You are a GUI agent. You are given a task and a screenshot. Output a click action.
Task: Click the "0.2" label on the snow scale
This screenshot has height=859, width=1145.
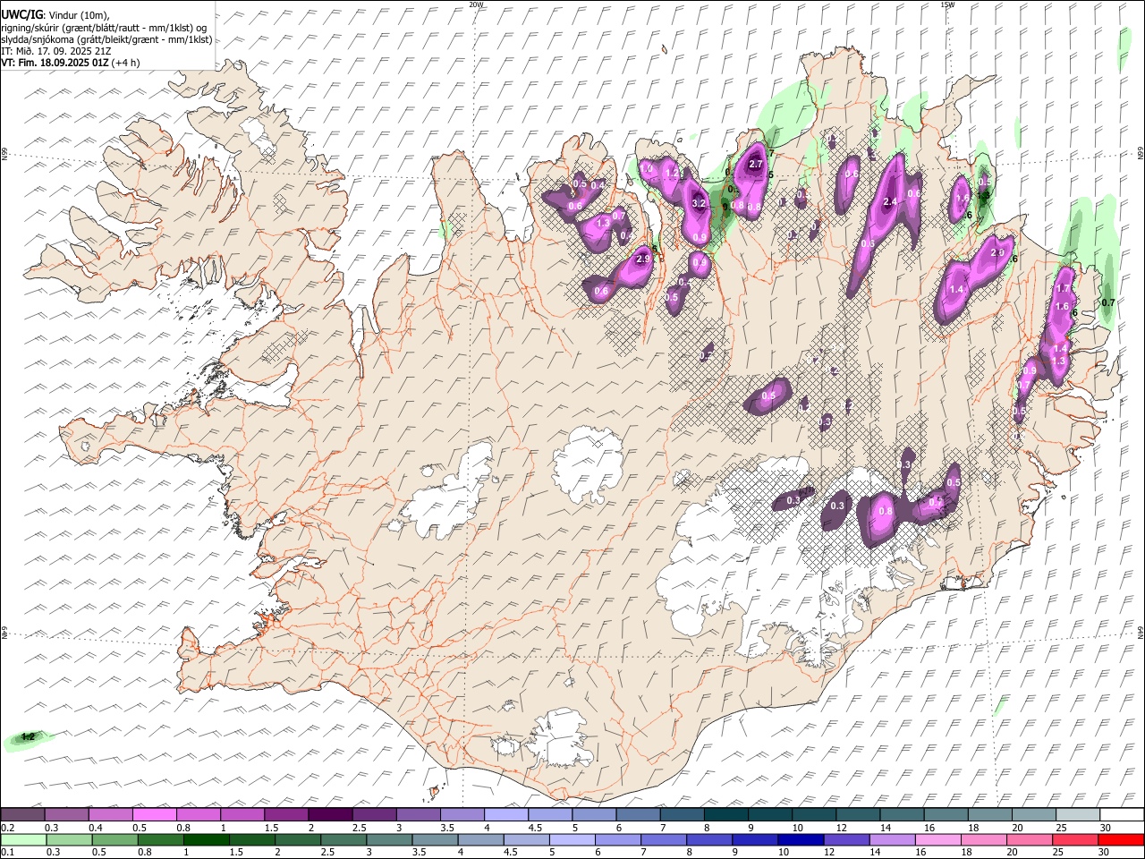point(7,828)
